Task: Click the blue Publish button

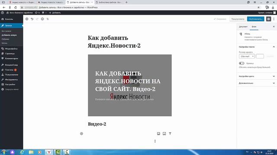Action: click(x=255, y=19)
